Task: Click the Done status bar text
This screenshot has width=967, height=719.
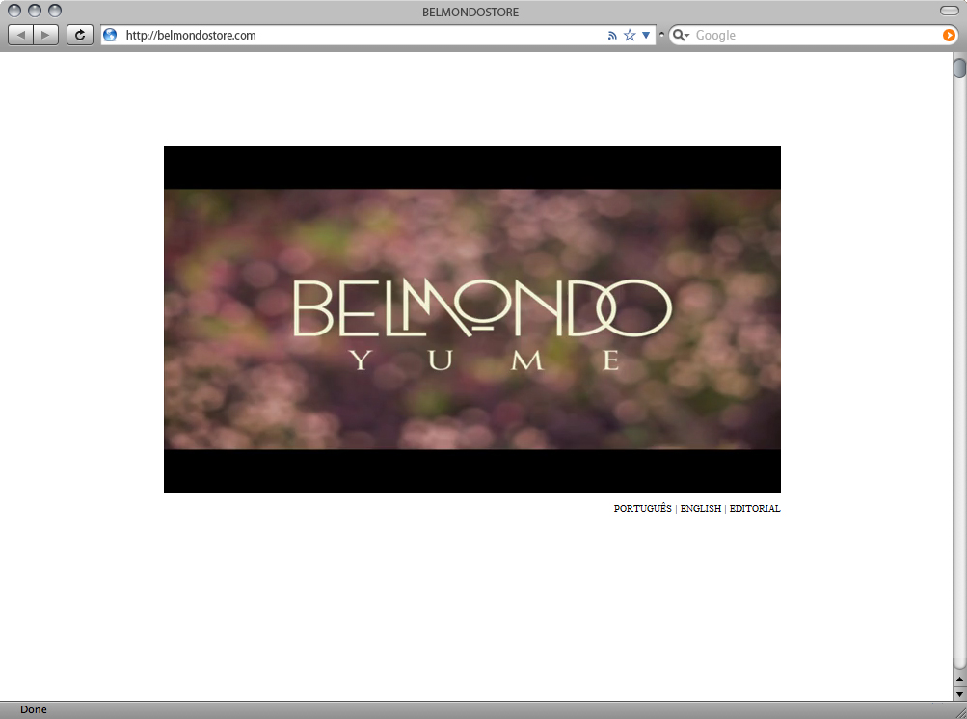Action: [x=34, y=709]
